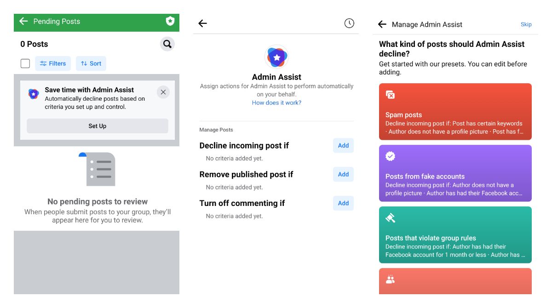This screenshot has width=552, height=308.
Task: Select the '0 Posts' count text
Action: point(34,44)
